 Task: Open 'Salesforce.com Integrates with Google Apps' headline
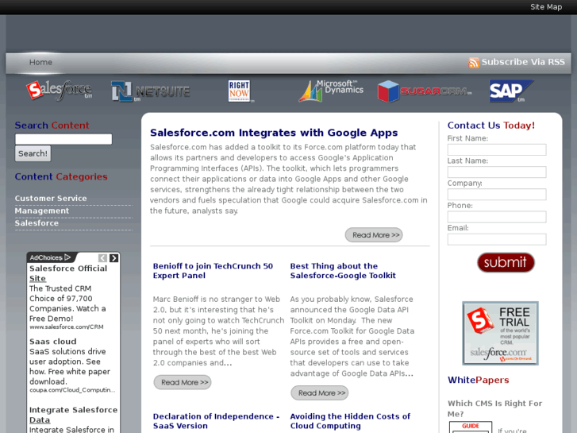[x=274, y=133]
